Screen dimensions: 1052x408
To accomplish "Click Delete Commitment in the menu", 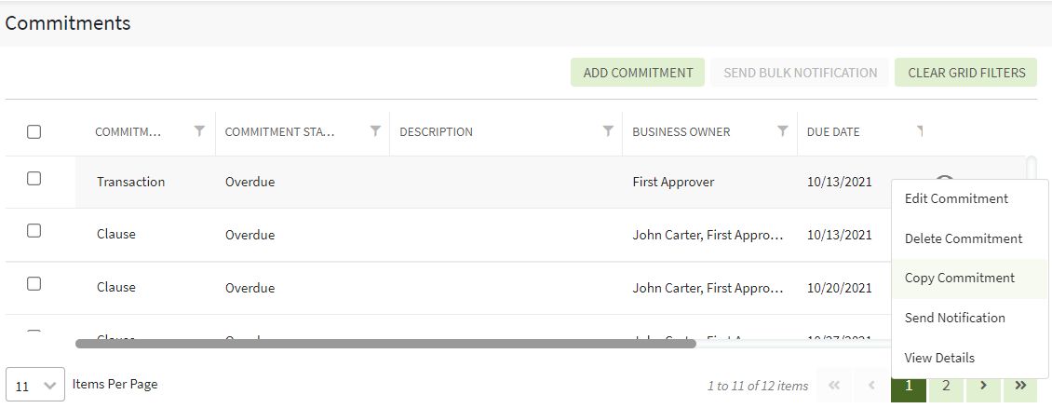I will click(964, 238).
